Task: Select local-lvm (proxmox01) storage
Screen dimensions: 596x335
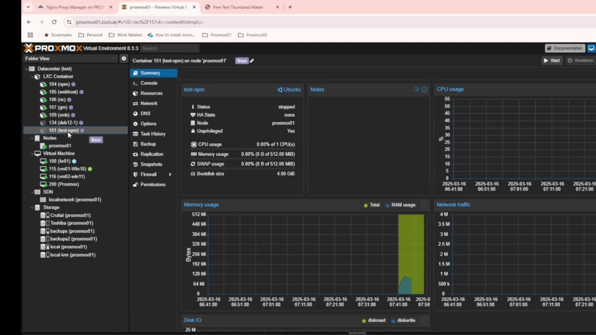Action: [73, 255]
